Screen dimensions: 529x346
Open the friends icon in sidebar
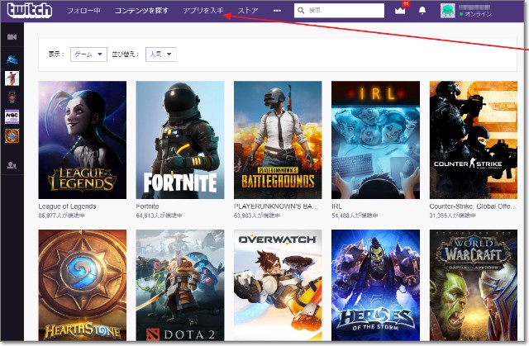click(x=12, y=165)
